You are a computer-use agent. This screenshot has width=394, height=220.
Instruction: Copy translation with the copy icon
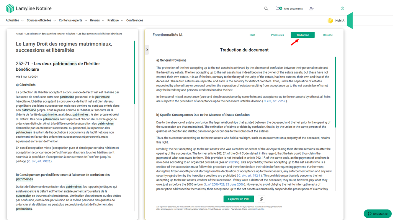[x=262, y=199]
